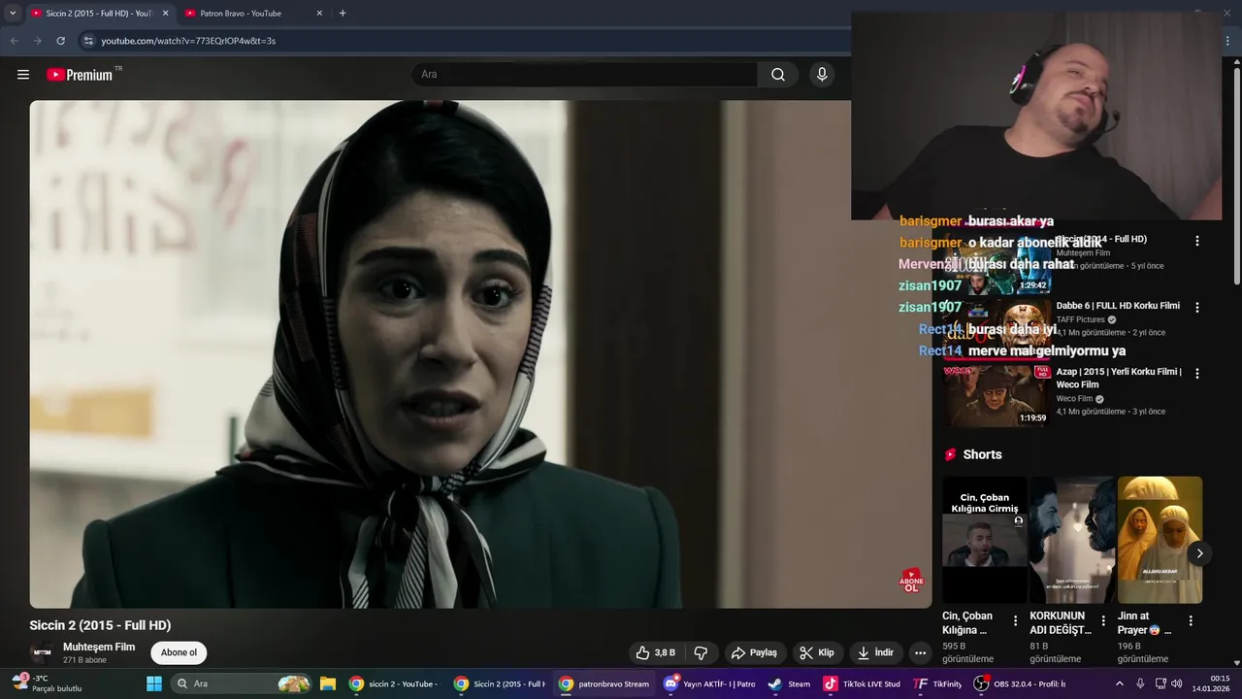Open the Weco Film channel link
Screen dimensions: 1242x699
coord(1074,399)
